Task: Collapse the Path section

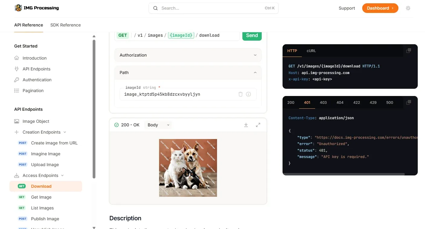Action: tap(188, 73)
